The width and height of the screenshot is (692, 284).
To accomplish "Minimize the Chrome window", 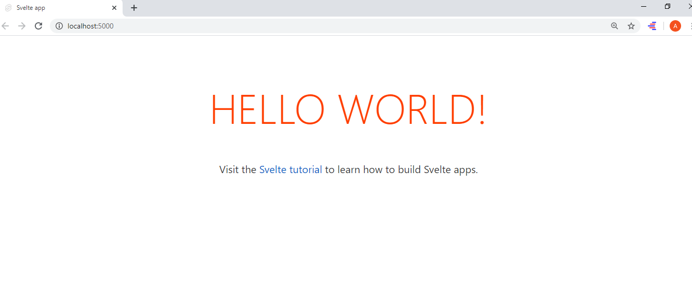I will coord(644,7).
